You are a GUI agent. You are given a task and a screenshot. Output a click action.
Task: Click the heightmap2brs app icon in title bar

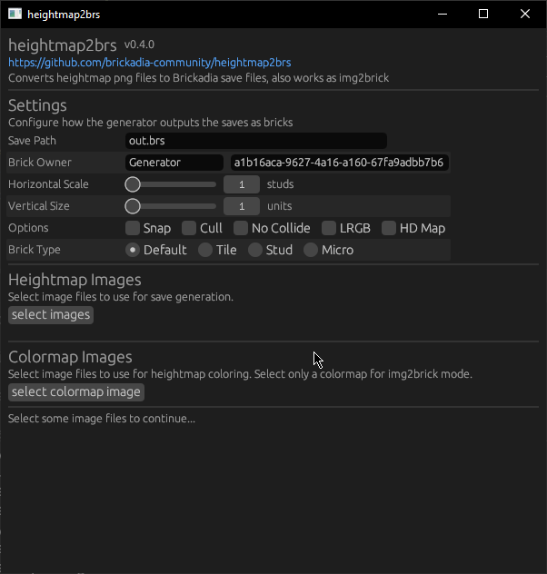[x=15, y=14]
